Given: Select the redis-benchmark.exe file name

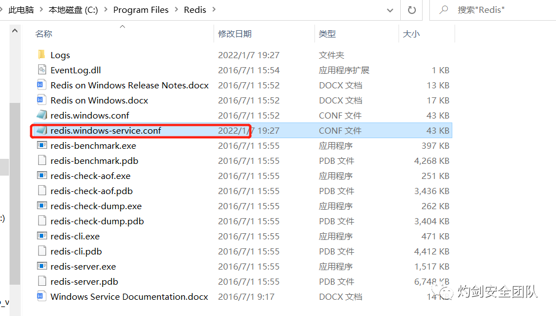Looking at the screenshot, I should pos(93,146).
